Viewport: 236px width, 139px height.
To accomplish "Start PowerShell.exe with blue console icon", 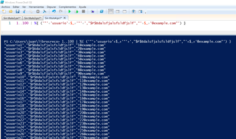I will (101, 11).
